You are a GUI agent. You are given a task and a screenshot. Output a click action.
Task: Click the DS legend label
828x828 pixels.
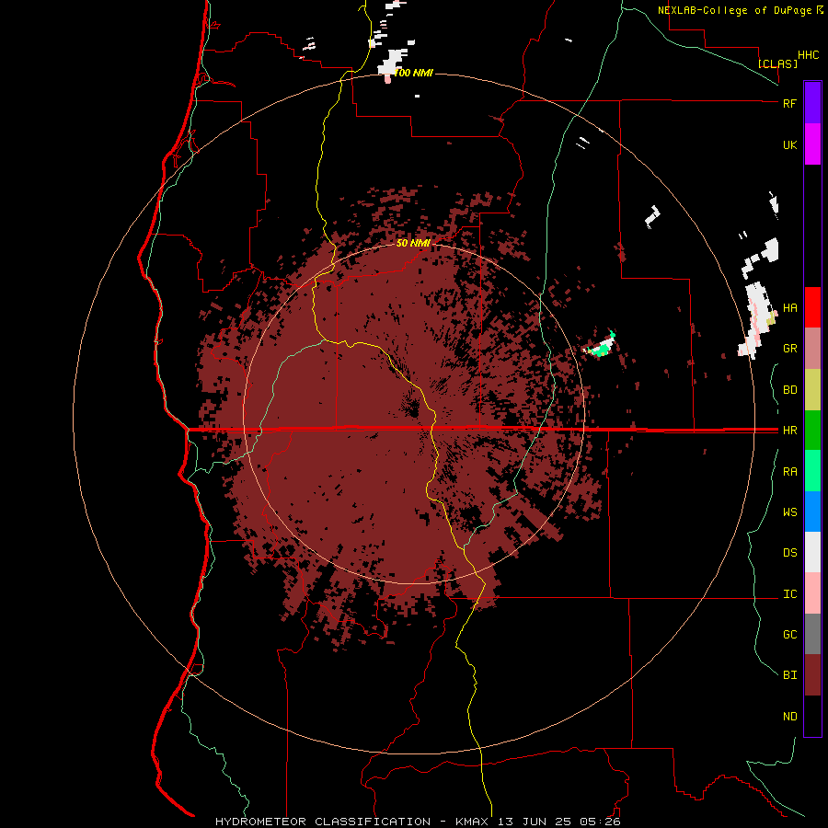[789, 553]
